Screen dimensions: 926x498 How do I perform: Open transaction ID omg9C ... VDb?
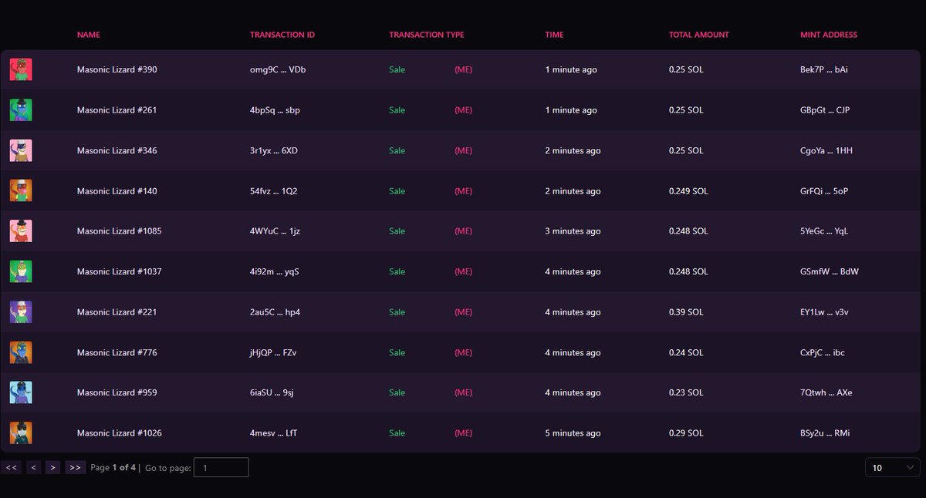click(278, 69)
